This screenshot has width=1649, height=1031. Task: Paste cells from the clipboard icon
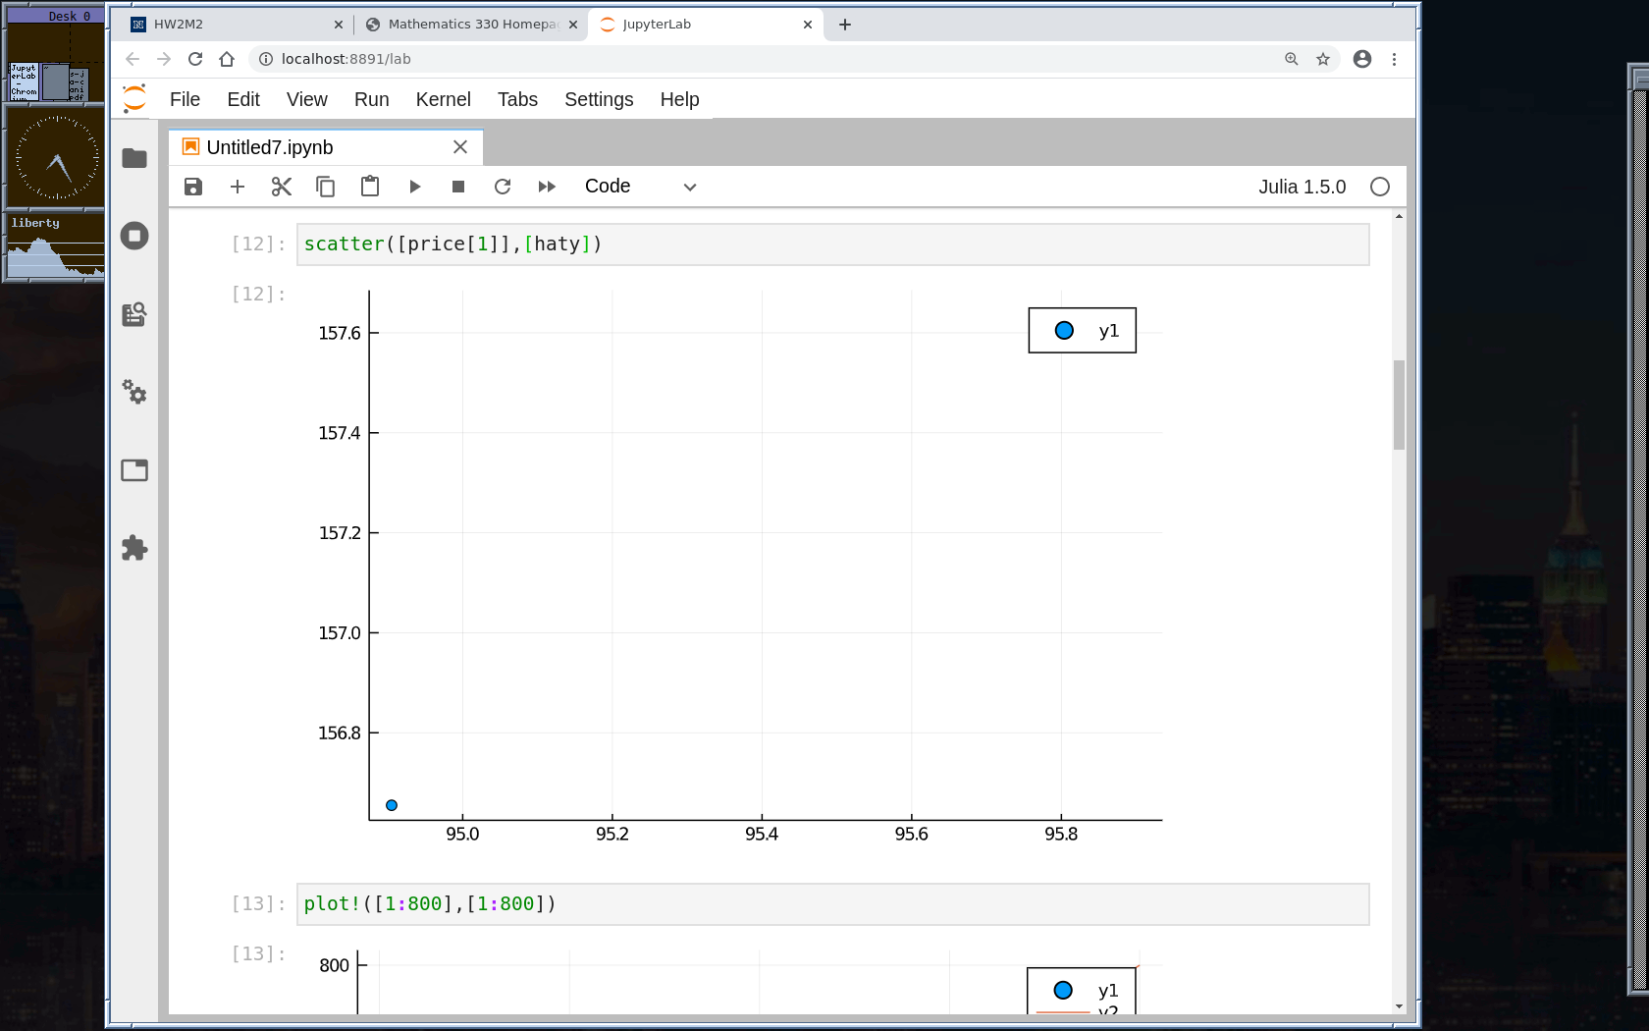(x=370, y=187)
